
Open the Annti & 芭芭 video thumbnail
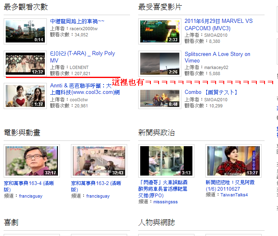[x=25, y=96]
